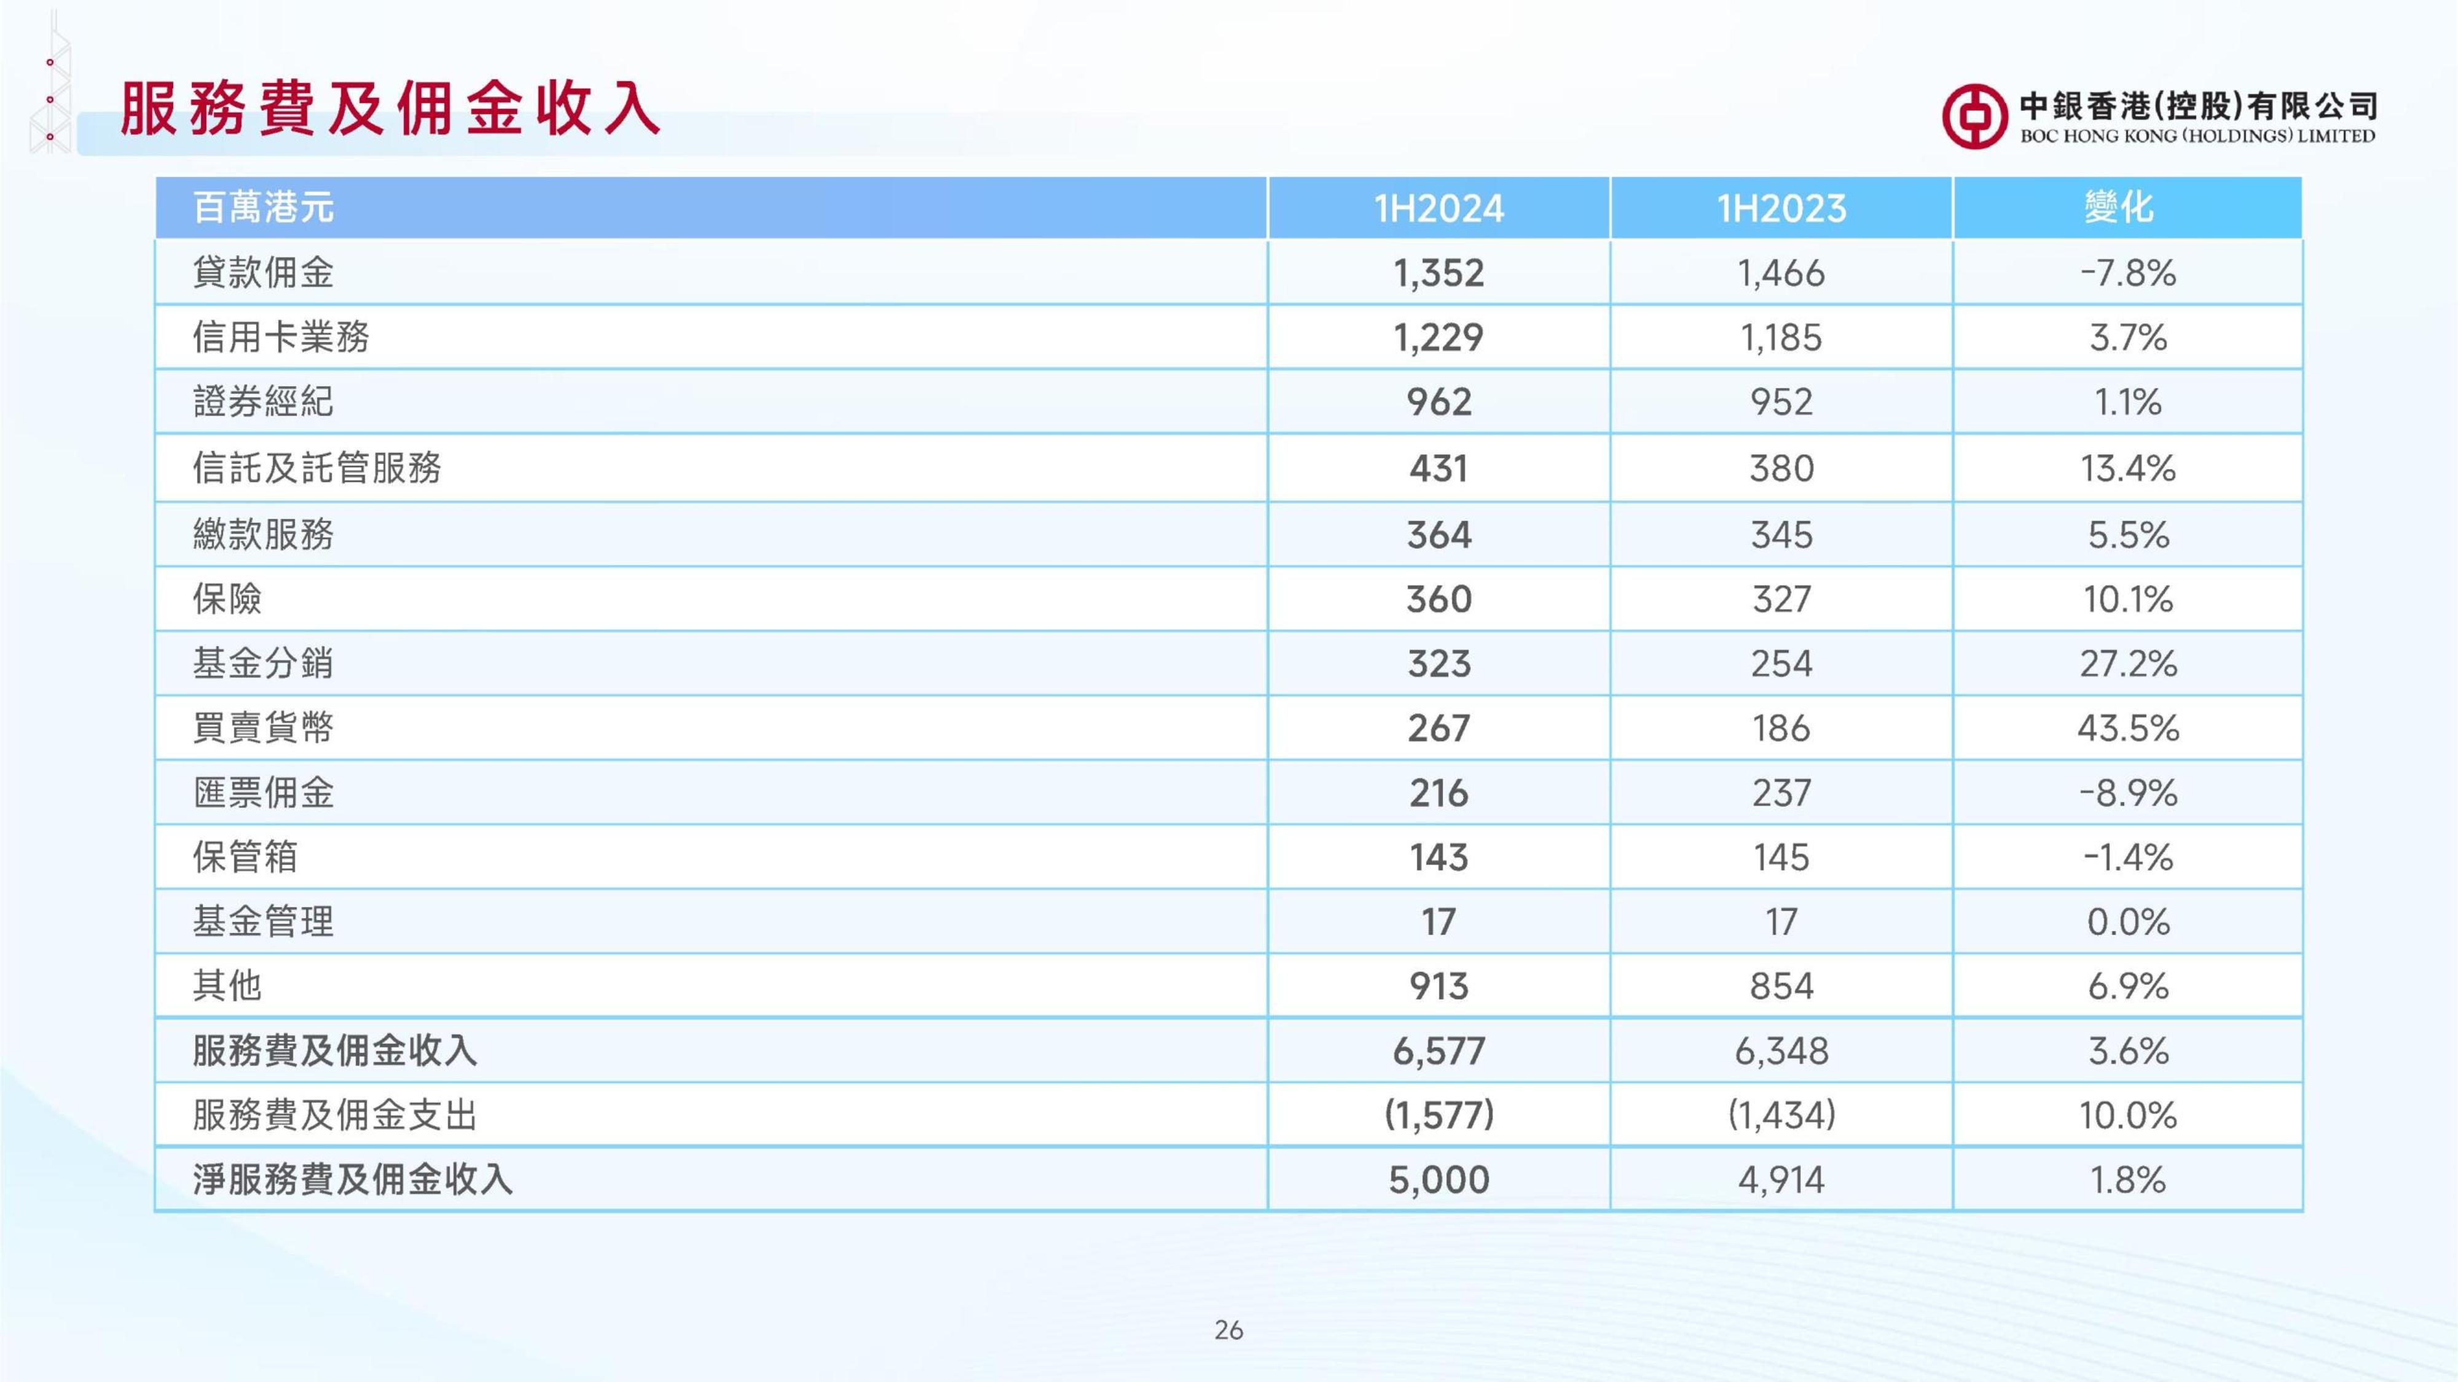Click the 345 value in 1H2023

pyautogui.click(x=1781, y=535)
